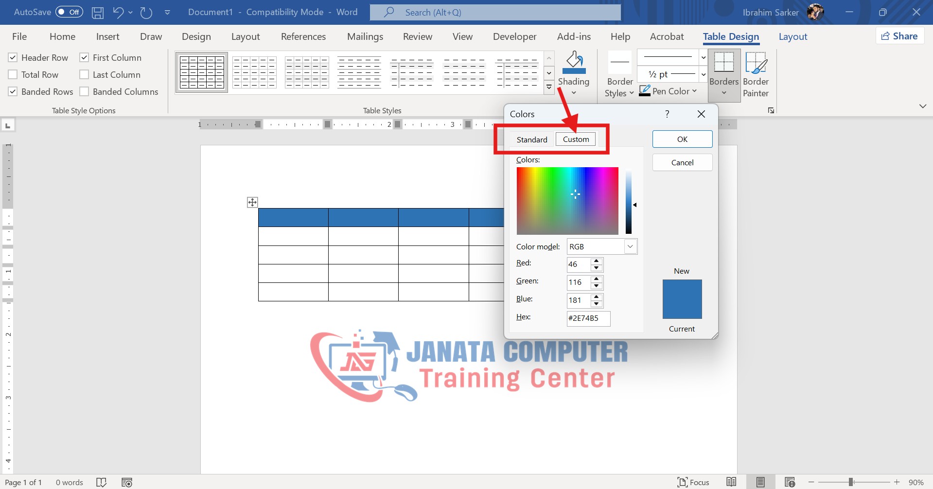Switch to Web Layout view icon
933x489 pixels.
pos(790,482)
